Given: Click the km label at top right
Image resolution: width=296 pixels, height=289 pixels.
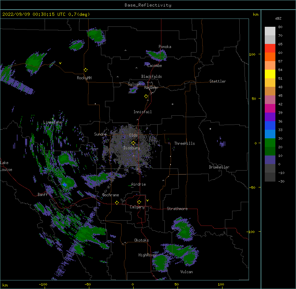Looking at the screenshot, I should click(x=255, y=14).
